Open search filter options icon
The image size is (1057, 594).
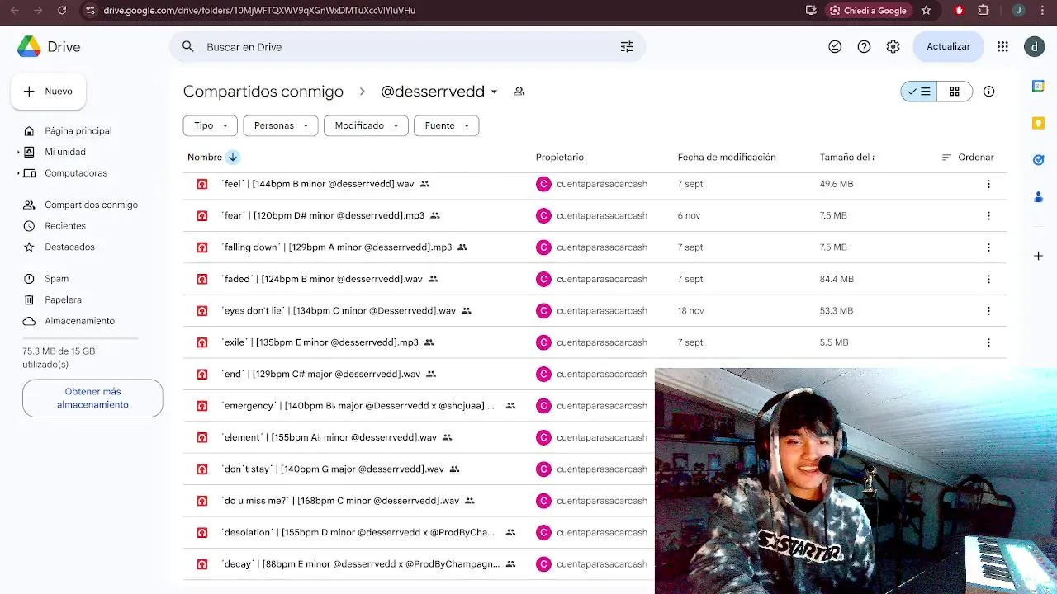[627, 47]
